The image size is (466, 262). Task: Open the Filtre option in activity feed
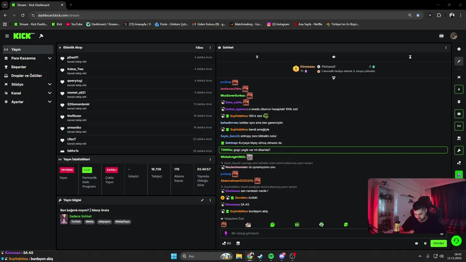tap(199, 48)
